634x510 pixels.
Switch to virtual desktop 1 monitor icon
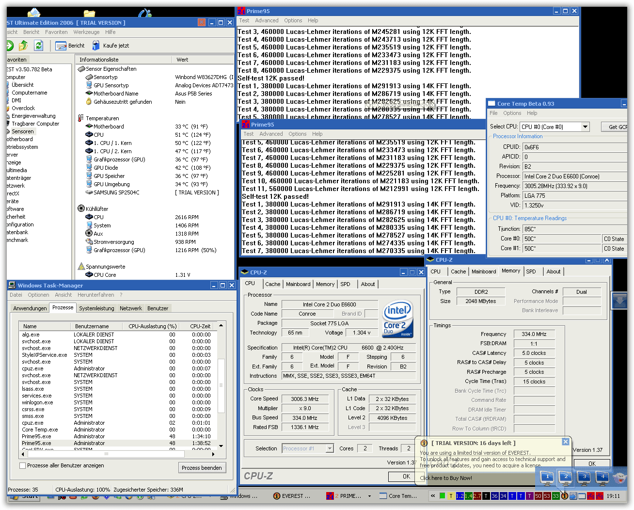547,478
